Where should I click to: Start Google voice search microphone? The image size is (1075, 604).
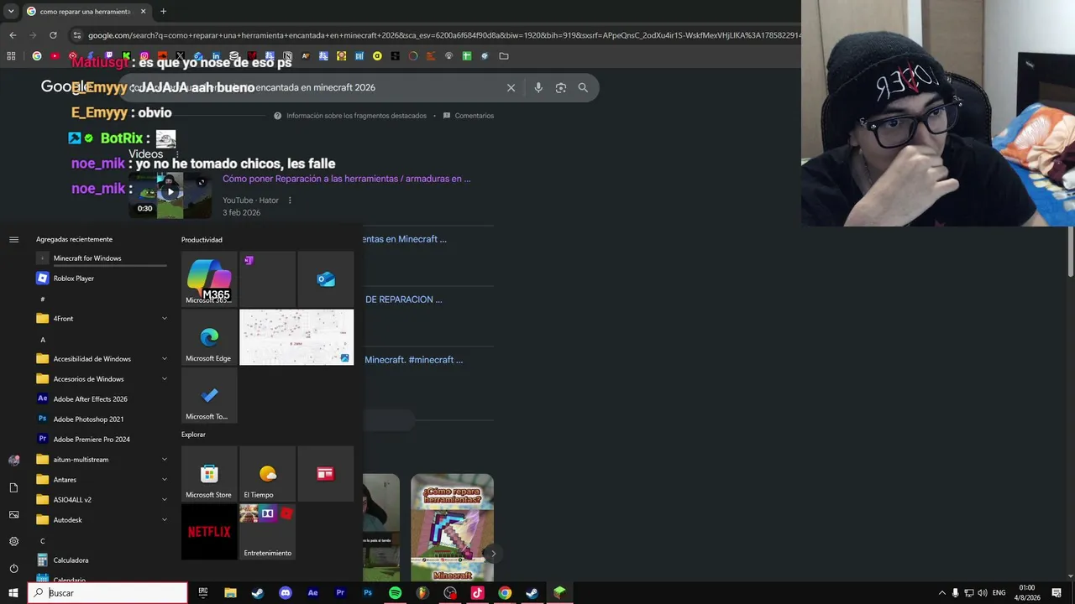[538, 87]
